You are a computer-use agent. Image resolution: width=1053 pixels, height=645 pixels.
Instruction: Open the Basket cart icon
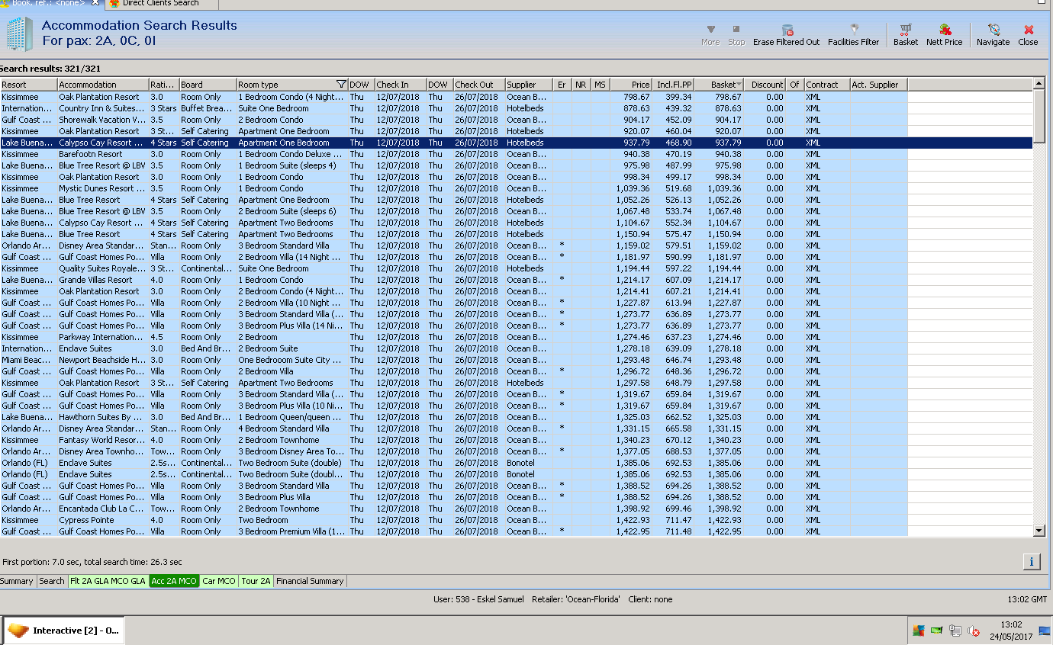point(906,30)
